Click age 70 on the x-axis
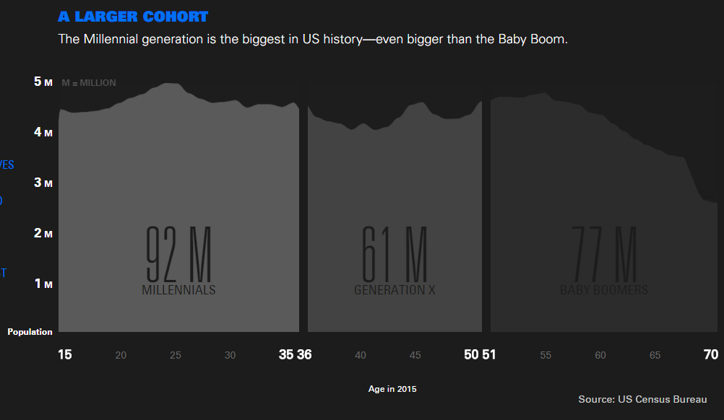The width and height of the screenshot is (724, 420). (x=711, y=354)
